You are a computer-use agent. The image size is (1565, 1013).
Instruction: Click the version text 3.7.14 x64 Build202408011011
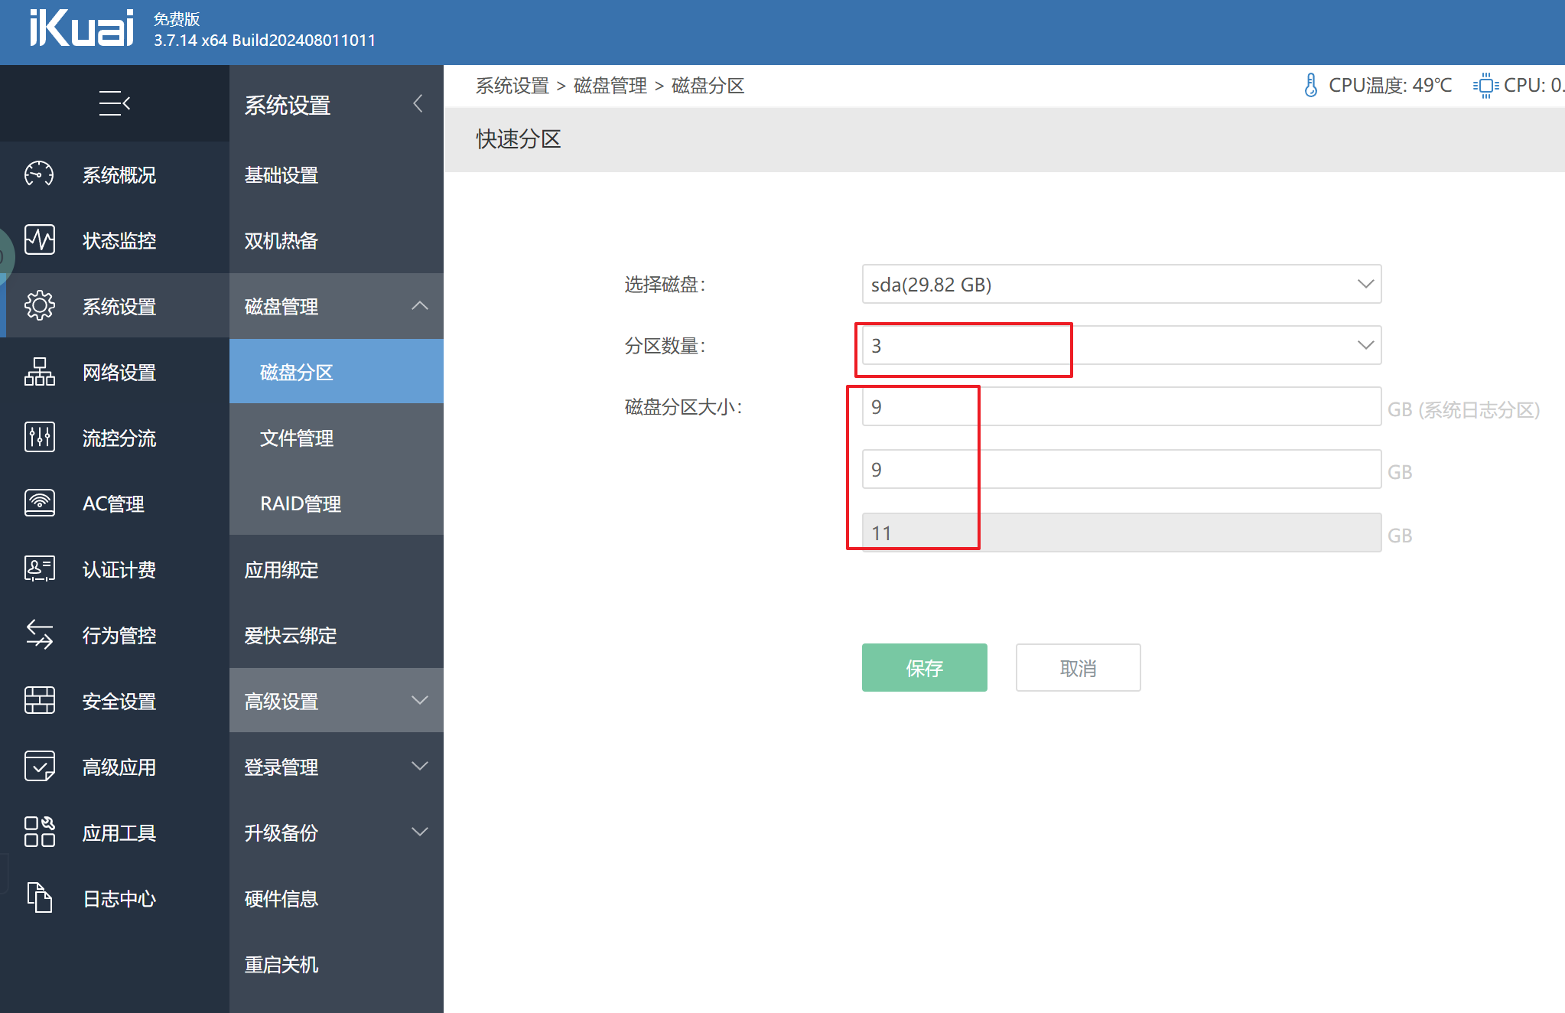click(x=265, y=41)
